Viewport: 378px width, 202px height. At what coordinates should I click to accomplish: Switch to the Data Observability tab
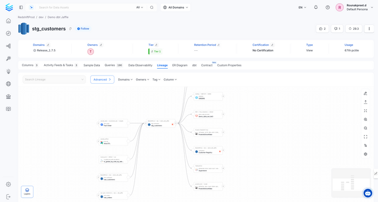[140, 65]
